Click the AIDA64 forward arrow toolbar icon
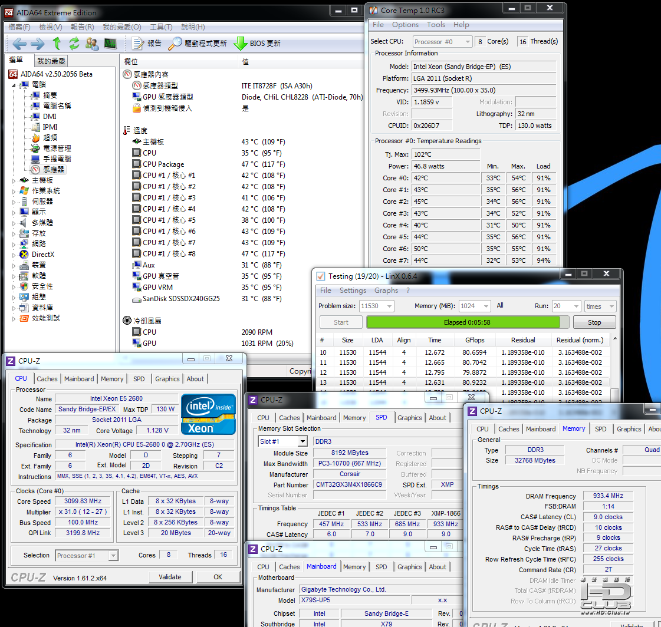 [38, 44]
